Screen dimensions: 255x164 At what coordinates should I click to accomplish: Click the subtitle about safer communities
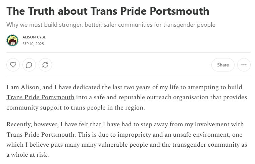coord(111,25)
